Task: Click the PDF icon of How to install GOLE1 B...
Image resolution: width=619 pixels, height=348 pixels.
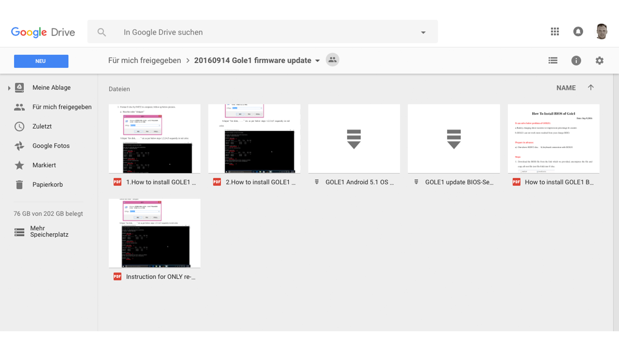Action: tap(516, 182)
